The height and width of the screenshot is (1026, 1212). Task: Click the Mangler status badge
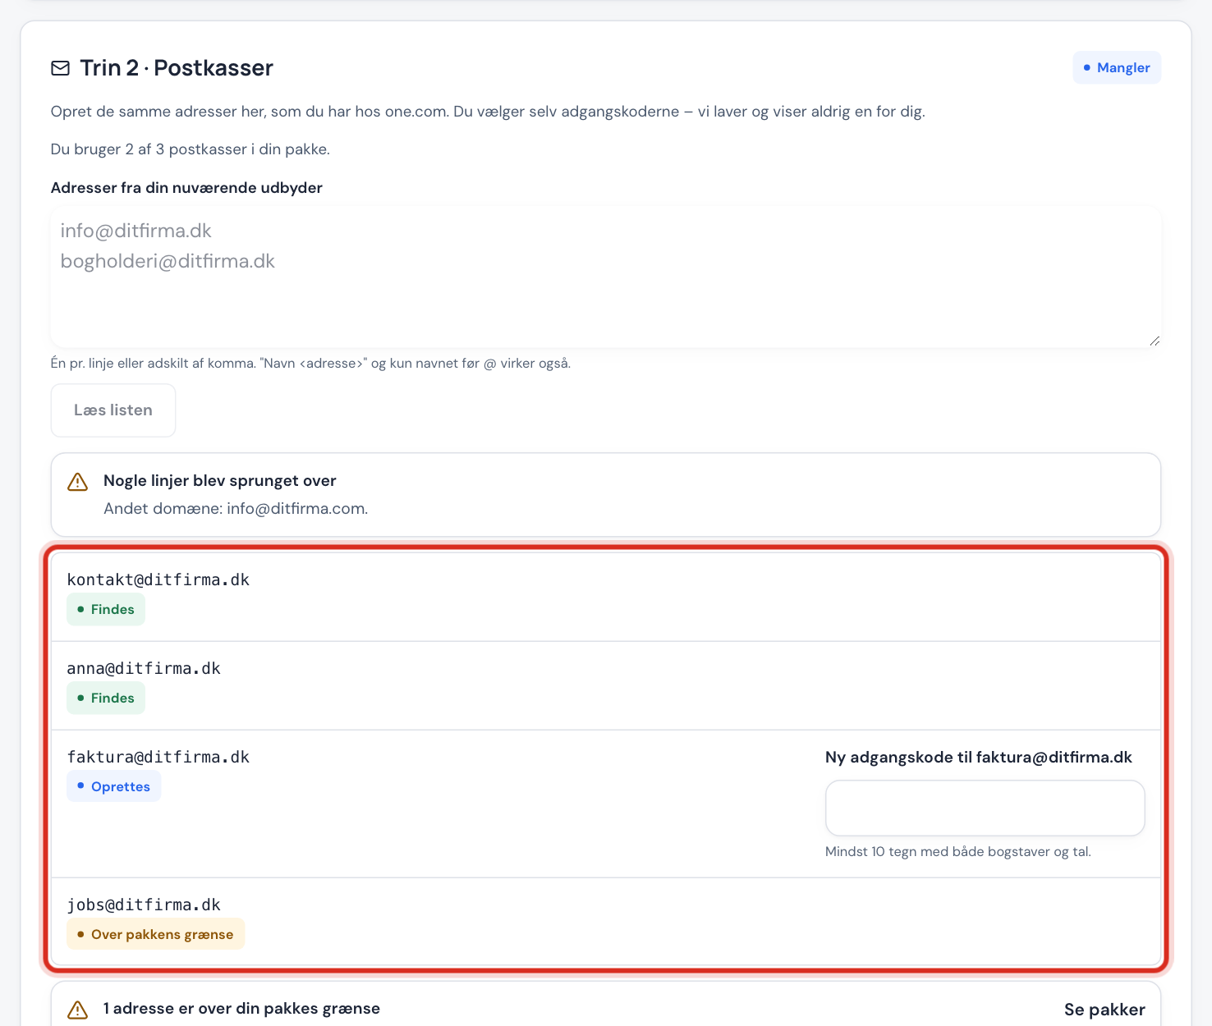[1117, 67]
